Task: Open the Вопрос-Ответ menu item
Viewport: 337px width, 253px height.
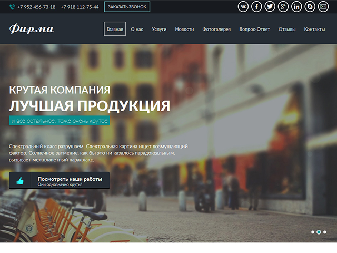Action: coord(254,30)
